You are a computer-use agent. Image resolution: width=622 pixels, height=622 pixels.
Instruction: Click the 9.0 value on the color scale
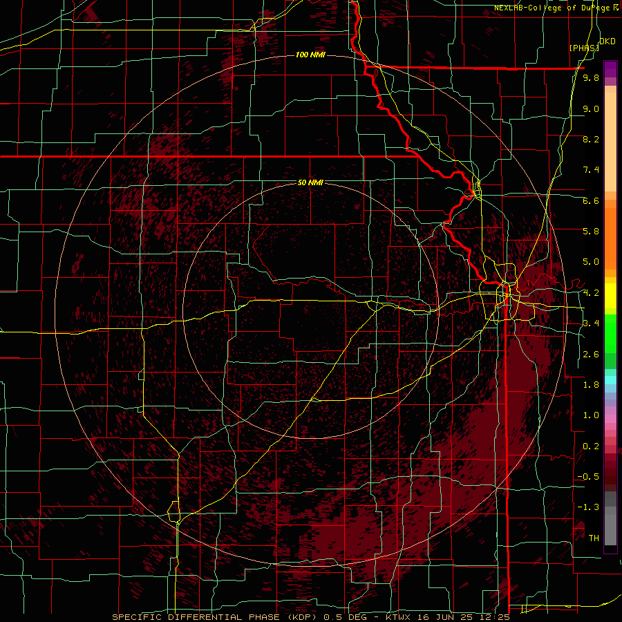pyautogui.click(x=591, y=109)
